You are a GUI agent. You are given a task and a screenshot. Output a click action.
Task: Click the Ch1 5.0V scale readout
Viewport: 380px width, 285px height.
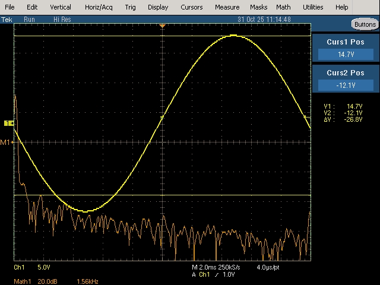point(32,267)
